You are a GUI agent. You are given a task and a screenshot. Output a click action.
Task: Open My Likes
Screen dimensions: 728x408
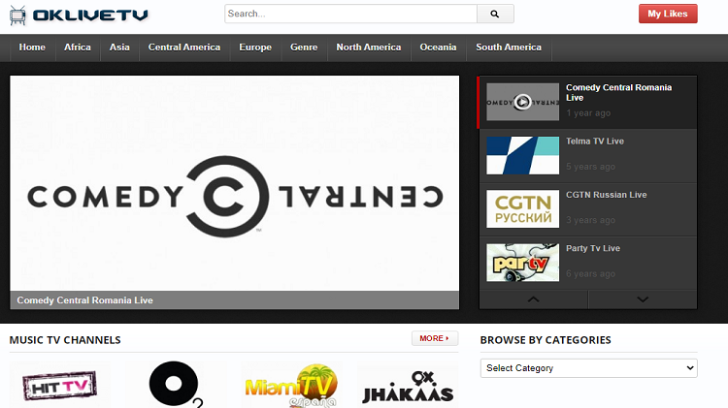[x=668, y=14]
